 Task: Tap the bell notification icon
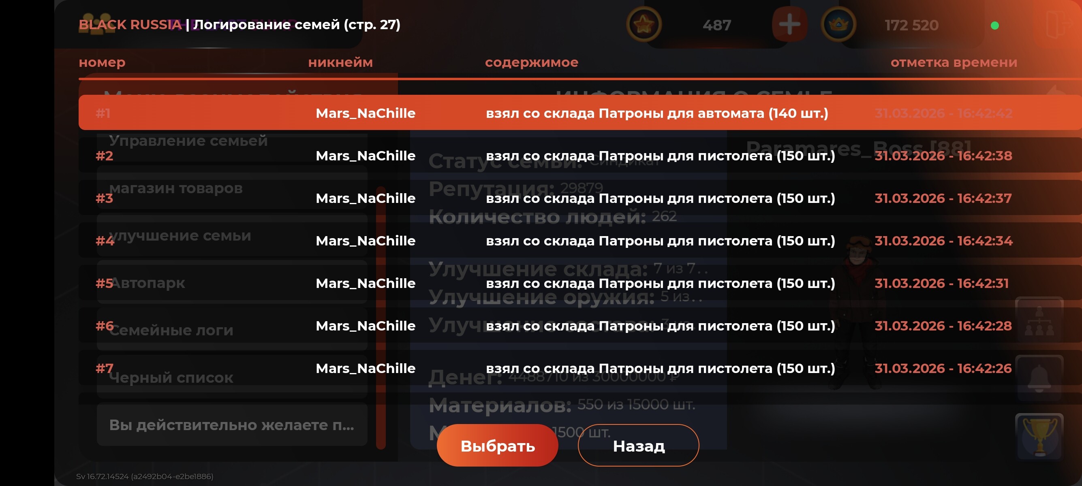coord(1039,378)
